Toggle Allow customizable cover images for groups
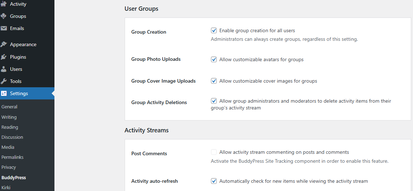413x191 pixels. tap(214, 81)
